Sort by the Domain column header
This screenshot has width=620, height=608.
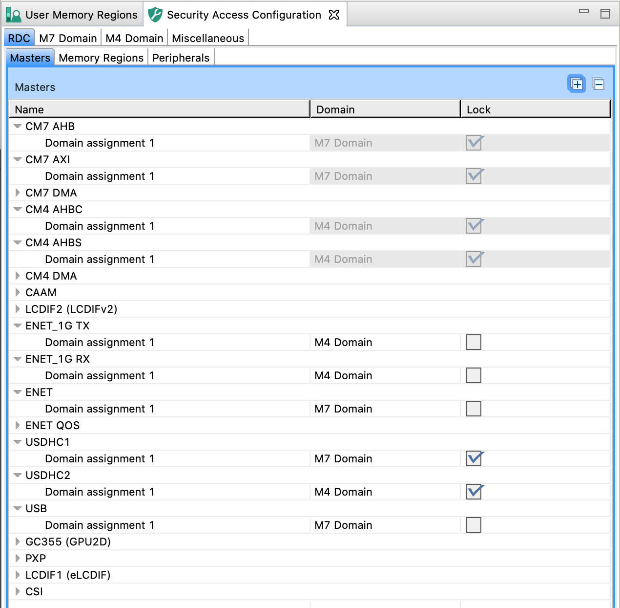[384, 109]
